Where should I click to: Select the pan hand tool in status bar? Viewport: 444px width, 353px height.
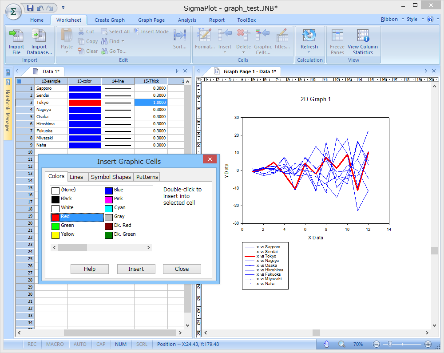point(327,344)
